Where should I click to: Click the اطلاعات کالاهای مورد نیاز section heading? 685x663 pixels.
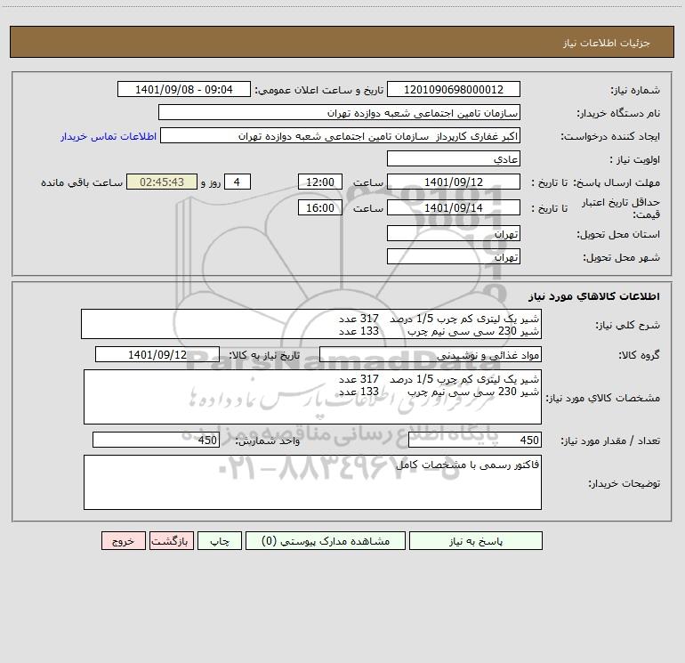[594, 295]
